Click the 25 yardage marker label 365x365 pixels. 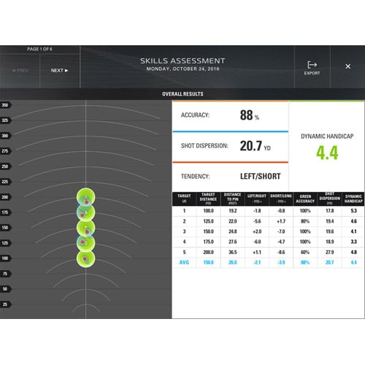(x=5, y=304)
